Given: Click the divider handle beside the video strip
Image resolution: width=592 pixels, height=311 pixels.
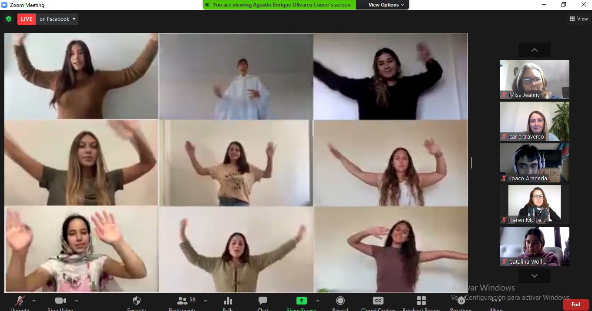Looking at the screenshot, I should pos(472,163).
